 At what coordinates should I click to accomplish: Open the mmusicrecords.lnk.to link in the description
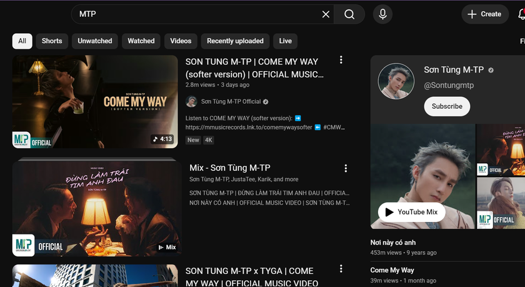(x=249, y=128)
